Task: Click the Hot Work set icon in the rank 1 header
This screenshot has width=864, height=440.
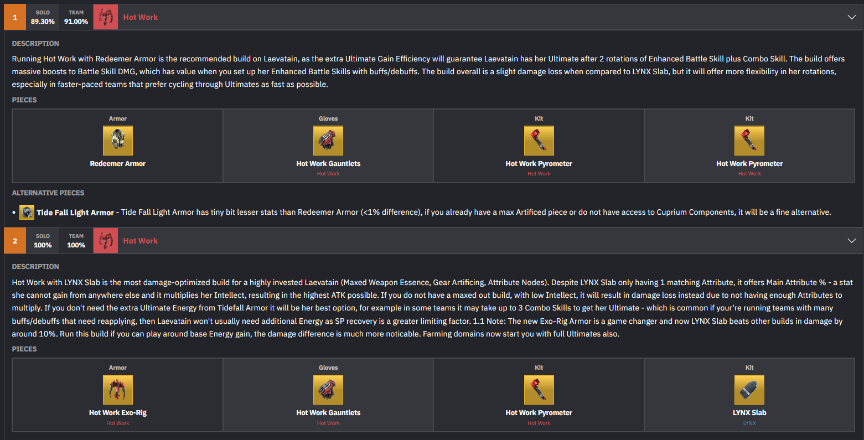Action: pos(106,17)
